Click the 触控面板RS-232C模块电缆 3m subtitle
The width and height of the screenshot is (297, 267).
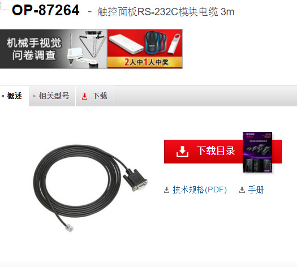(166, 12)
